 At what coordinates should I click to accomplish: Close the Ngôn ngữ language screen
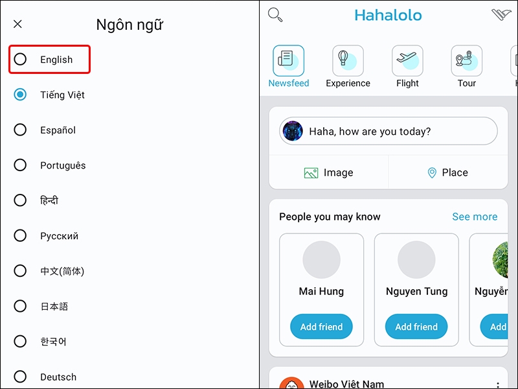coord(17,24)
